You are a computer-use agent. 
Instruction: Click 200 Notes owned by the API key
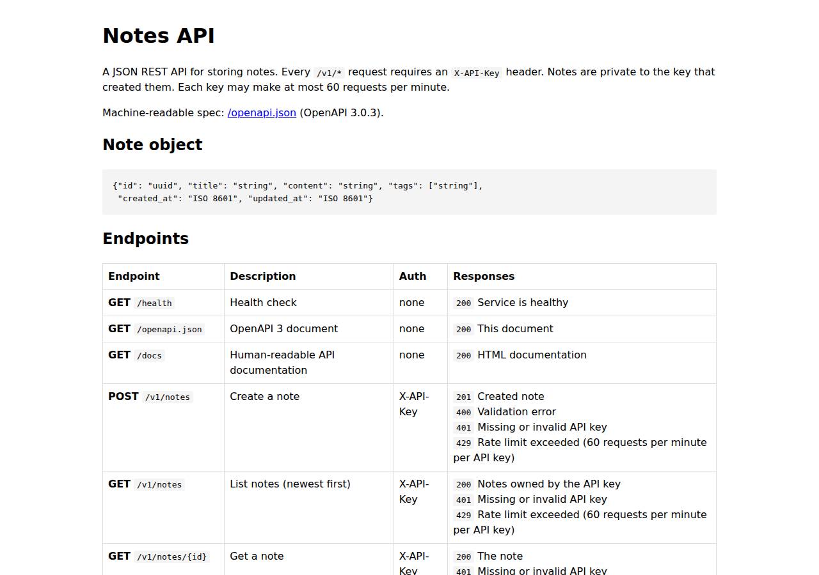click(537, 484)
